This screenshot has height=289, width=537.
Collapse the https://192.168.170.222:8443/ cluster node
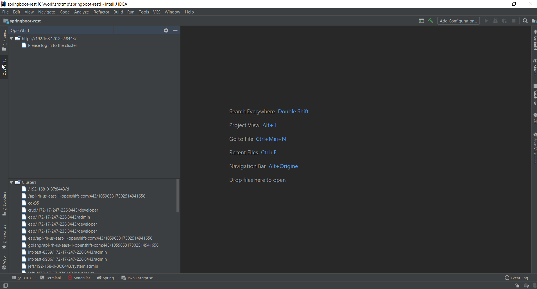12,39
